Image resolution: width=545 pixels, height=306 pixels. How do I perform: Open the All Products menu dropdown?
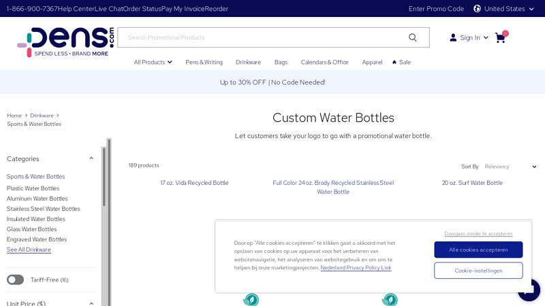[153, 62]
